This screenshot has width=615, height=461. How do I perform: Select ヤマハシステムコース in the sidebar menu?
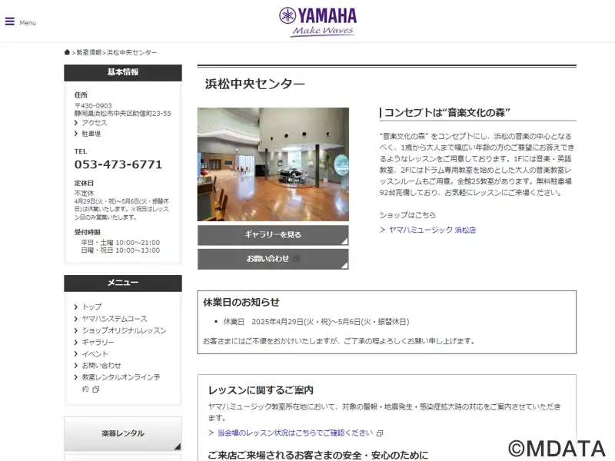click(x=115, y=319)
